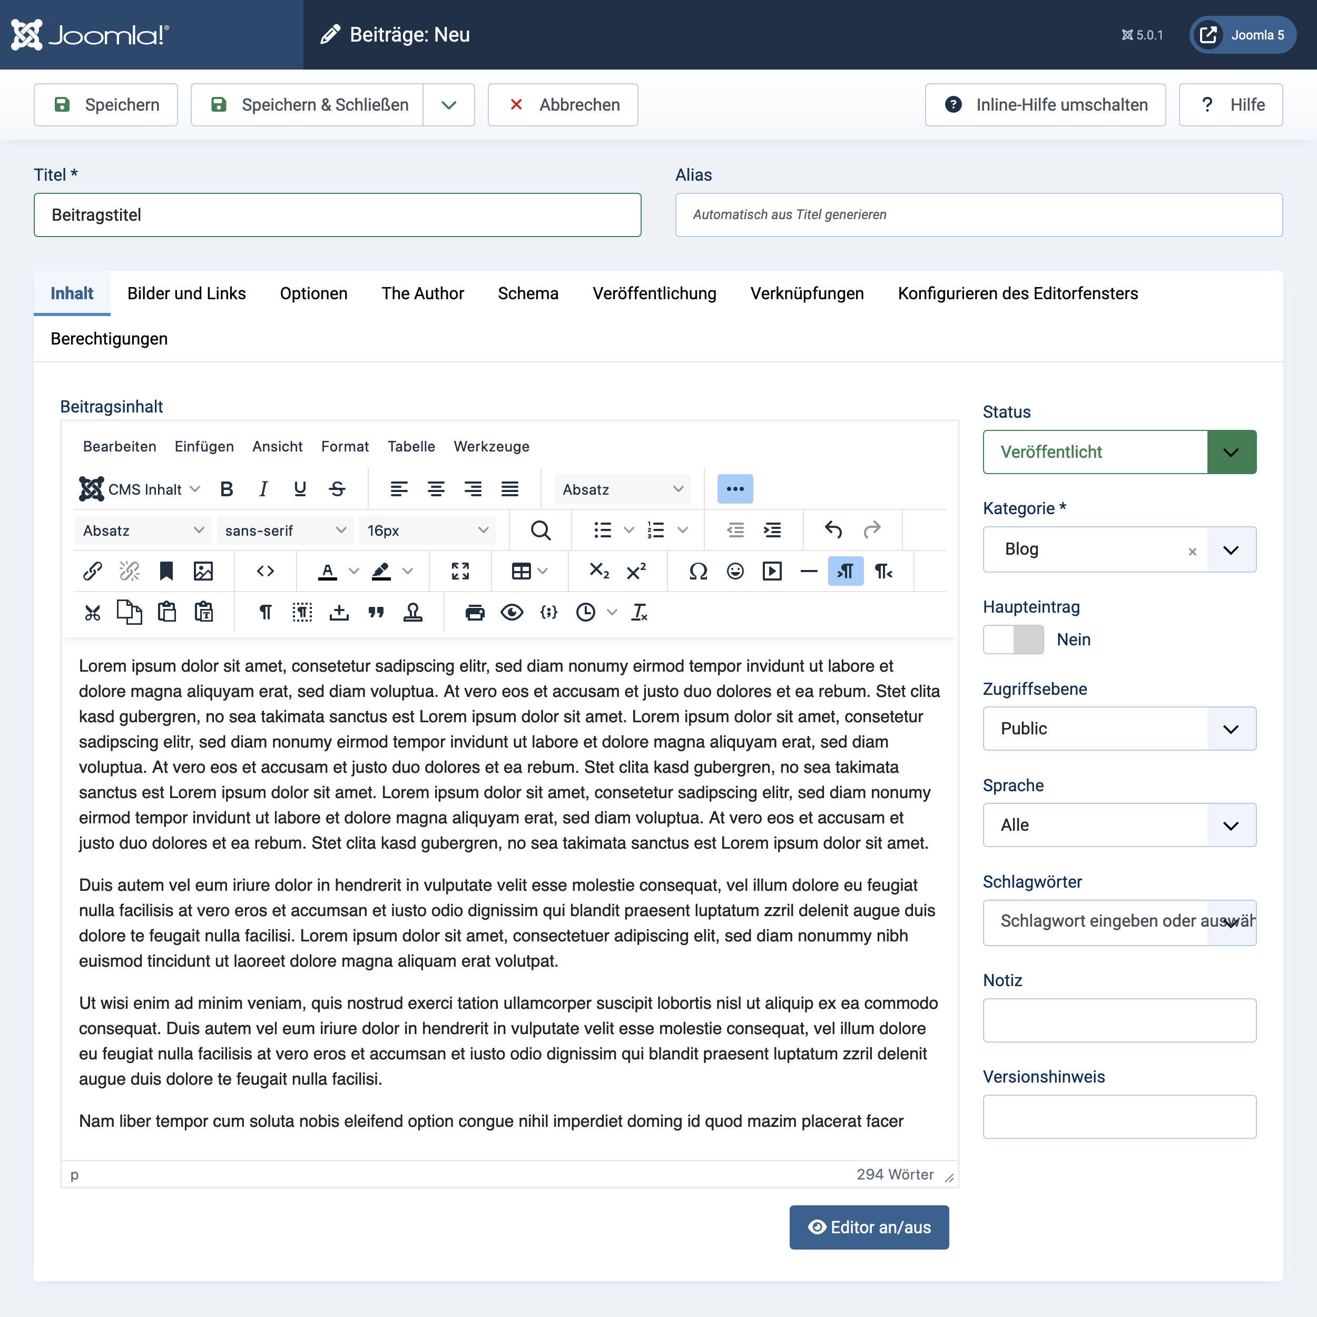Toggle blockquote formatting
Image resolution: width=1317 pixels, height=1317 pixels.
(x=376, y=612)
